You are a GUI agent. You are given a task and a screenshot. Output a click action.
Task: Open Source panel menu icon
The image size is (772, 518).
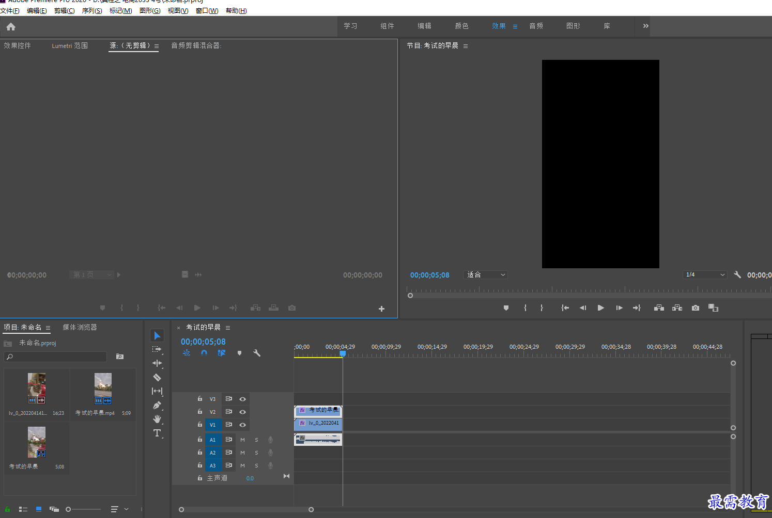[x=157, y=46]
